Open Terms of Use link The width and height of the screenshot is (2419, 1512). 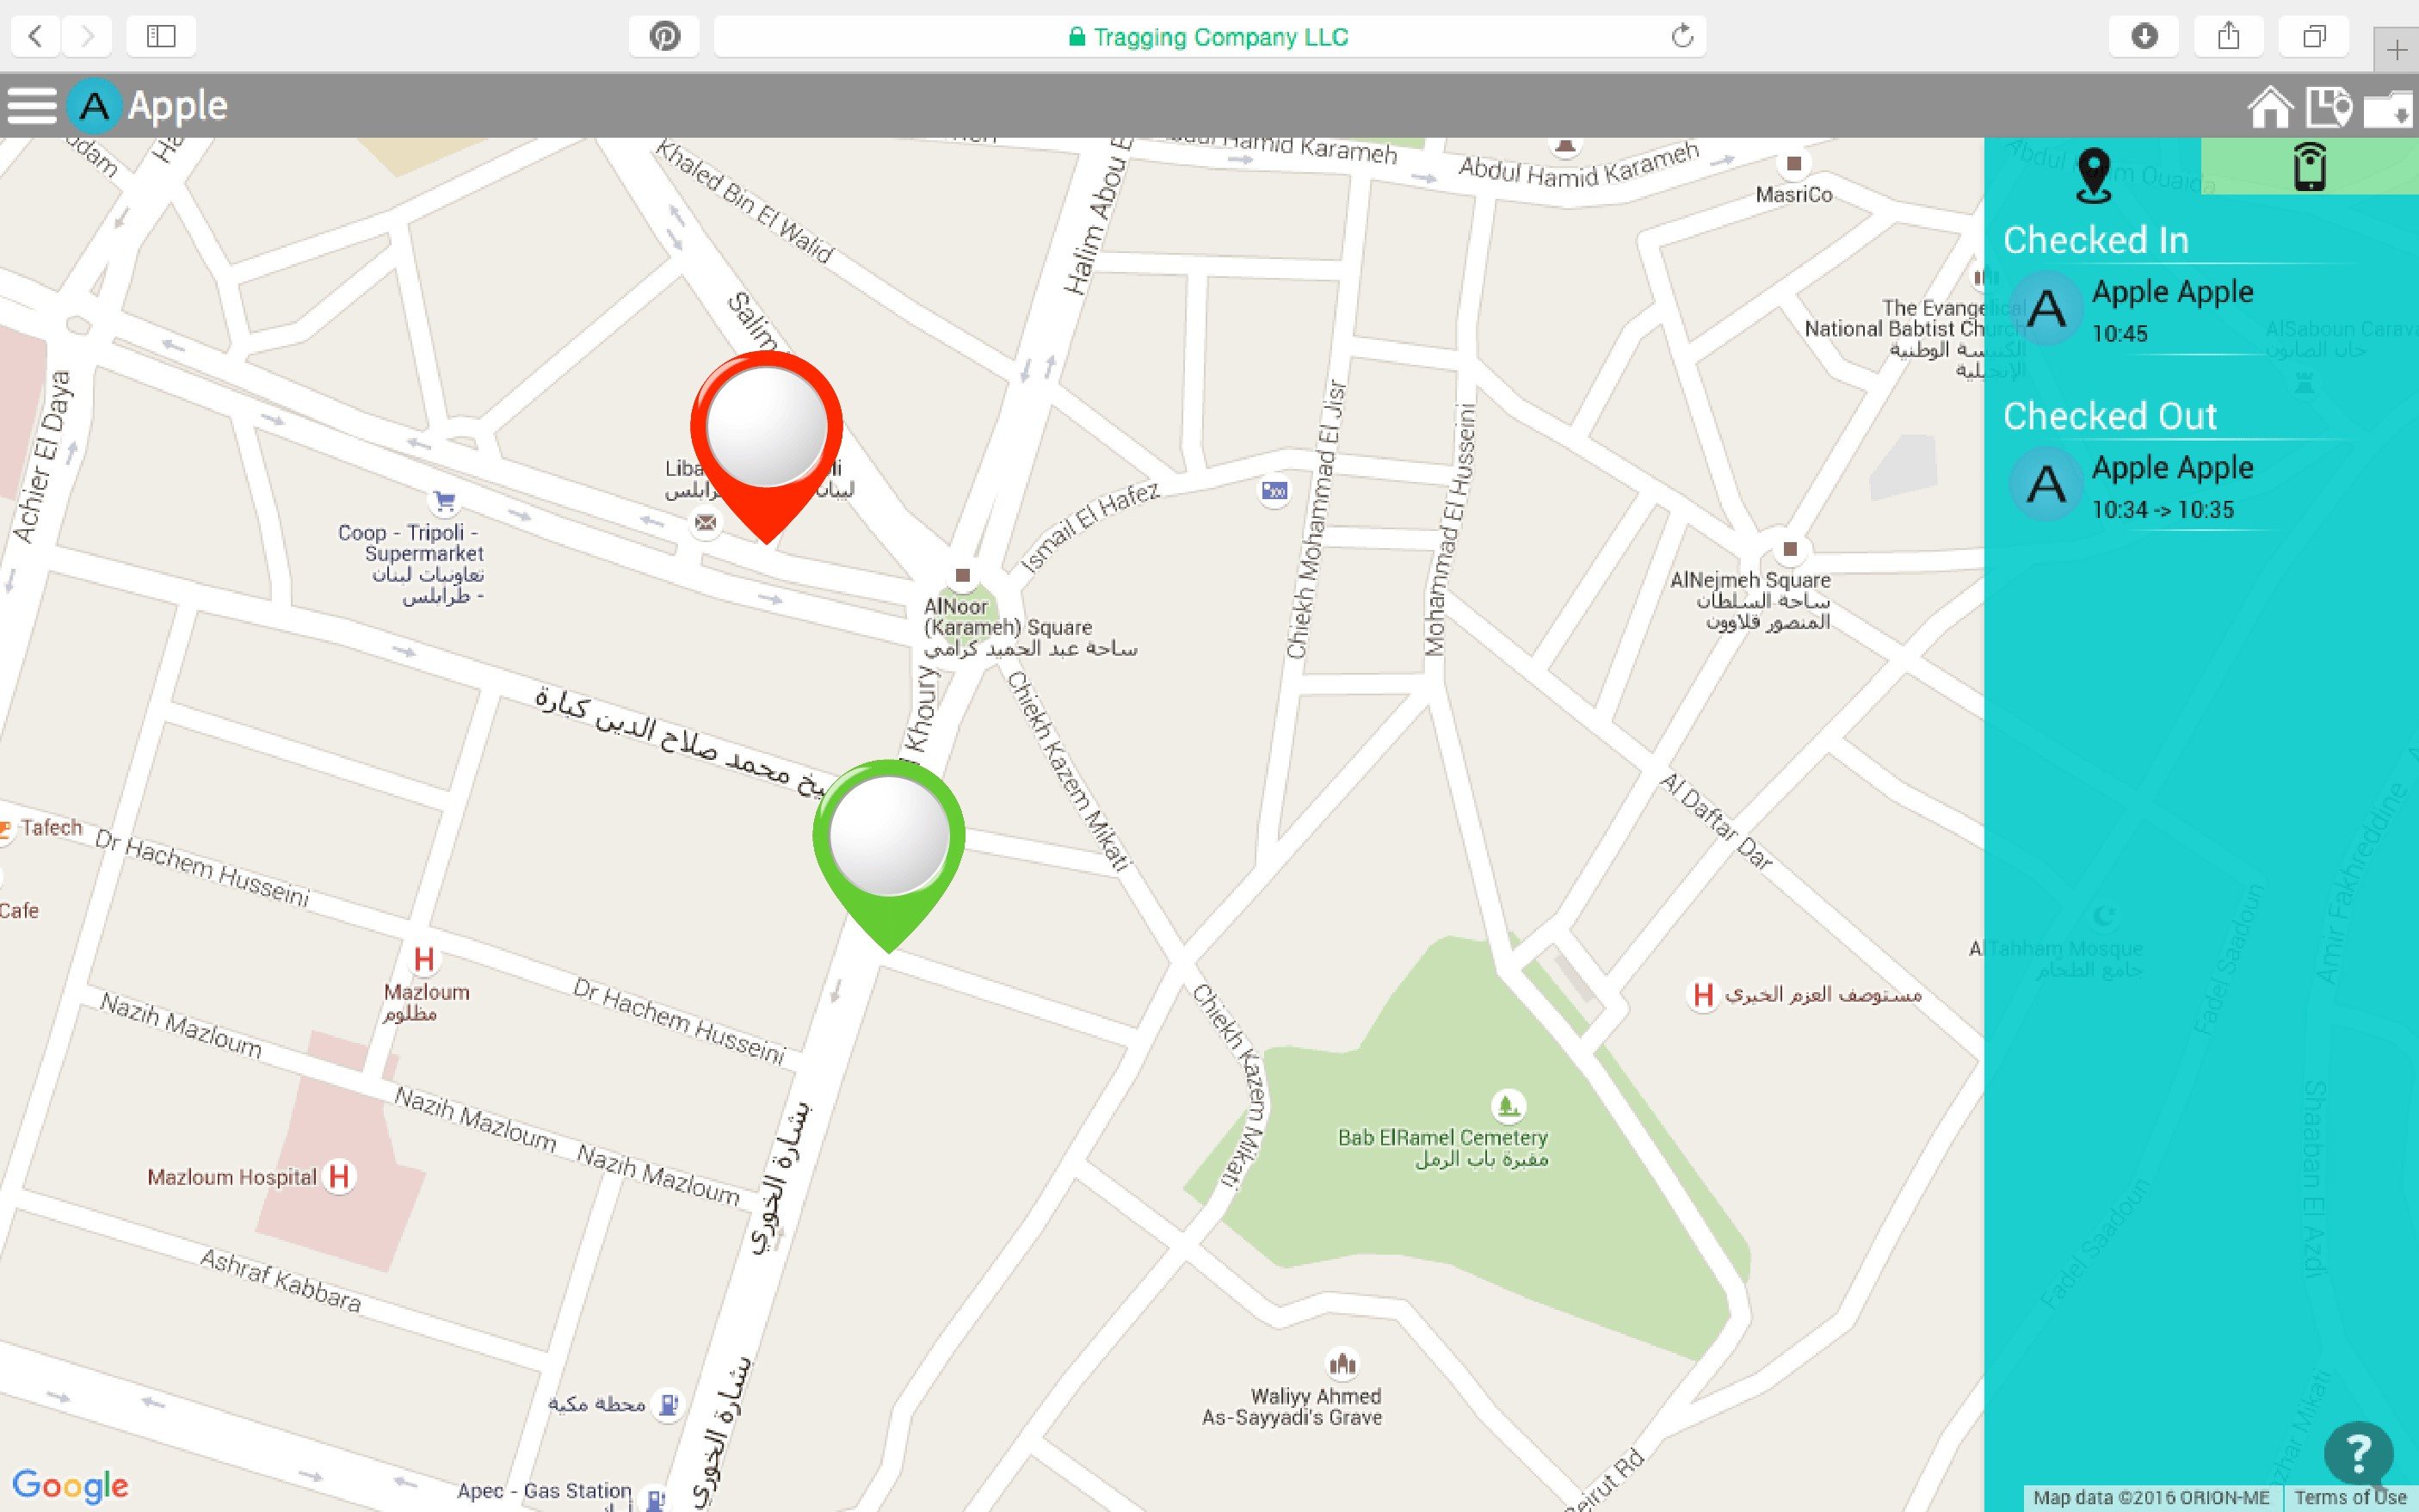click(x=2349, y=1497)
